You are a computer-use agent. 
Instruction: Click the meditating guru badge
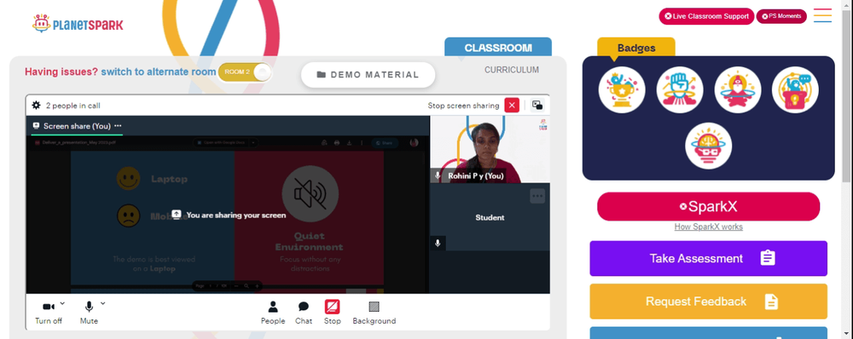[x=737, y=89]
